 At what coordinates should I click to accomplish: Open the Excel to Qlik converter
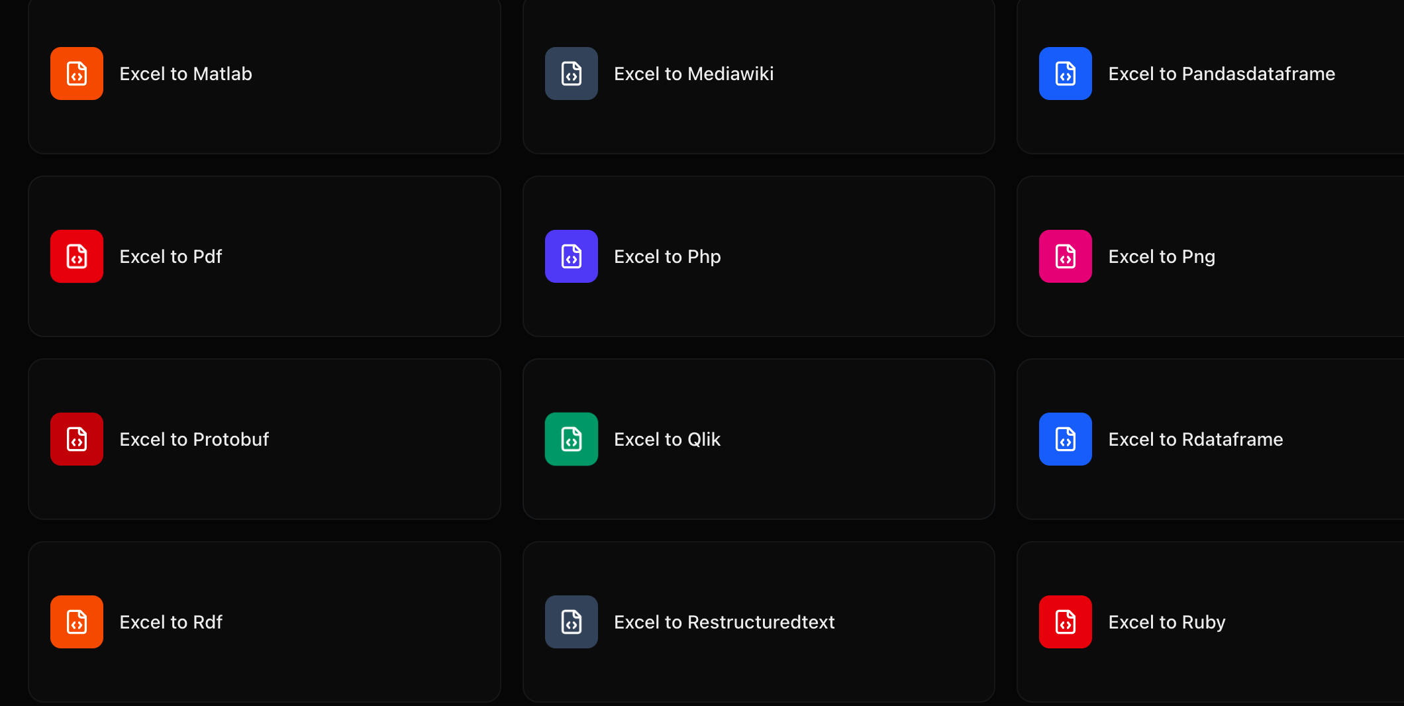point(758,439)
